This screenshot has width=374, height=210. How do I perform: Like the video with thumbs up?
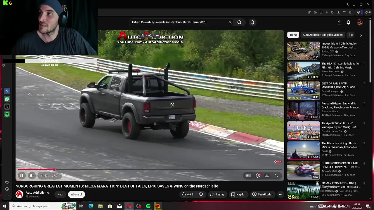tap(187, 195)
